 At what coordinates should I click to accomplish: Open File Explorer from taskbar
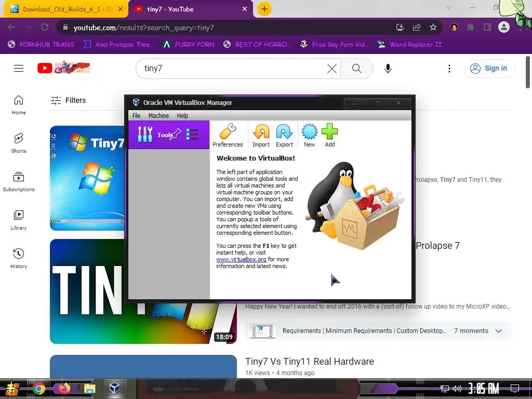[x=89, y=389]
